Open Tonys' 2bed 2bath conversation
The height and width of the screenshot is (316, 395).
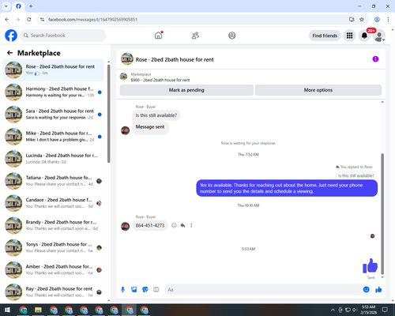pos(53,247)
